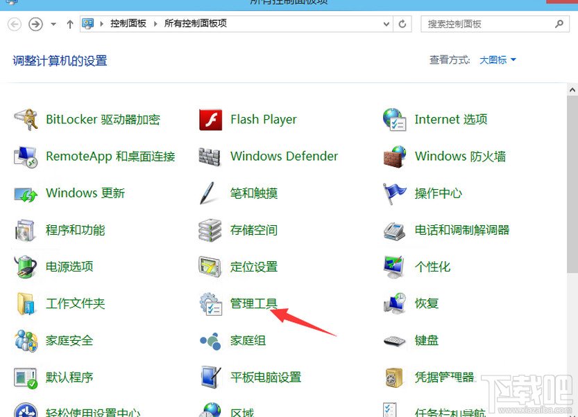Open 个性化 settings
The height and width of the screenshot is (417, 578).
click(436, 267)
